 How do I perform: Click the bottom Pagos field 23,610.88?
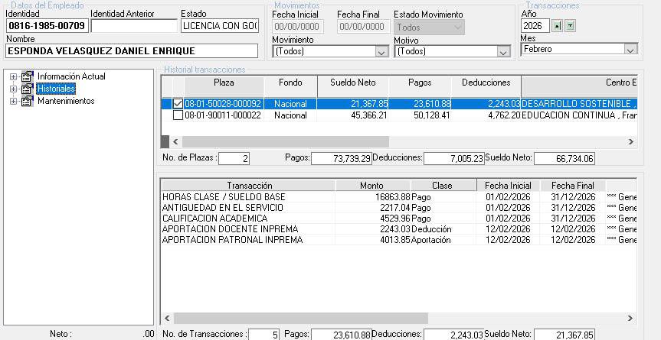click(x=342, y=335)
